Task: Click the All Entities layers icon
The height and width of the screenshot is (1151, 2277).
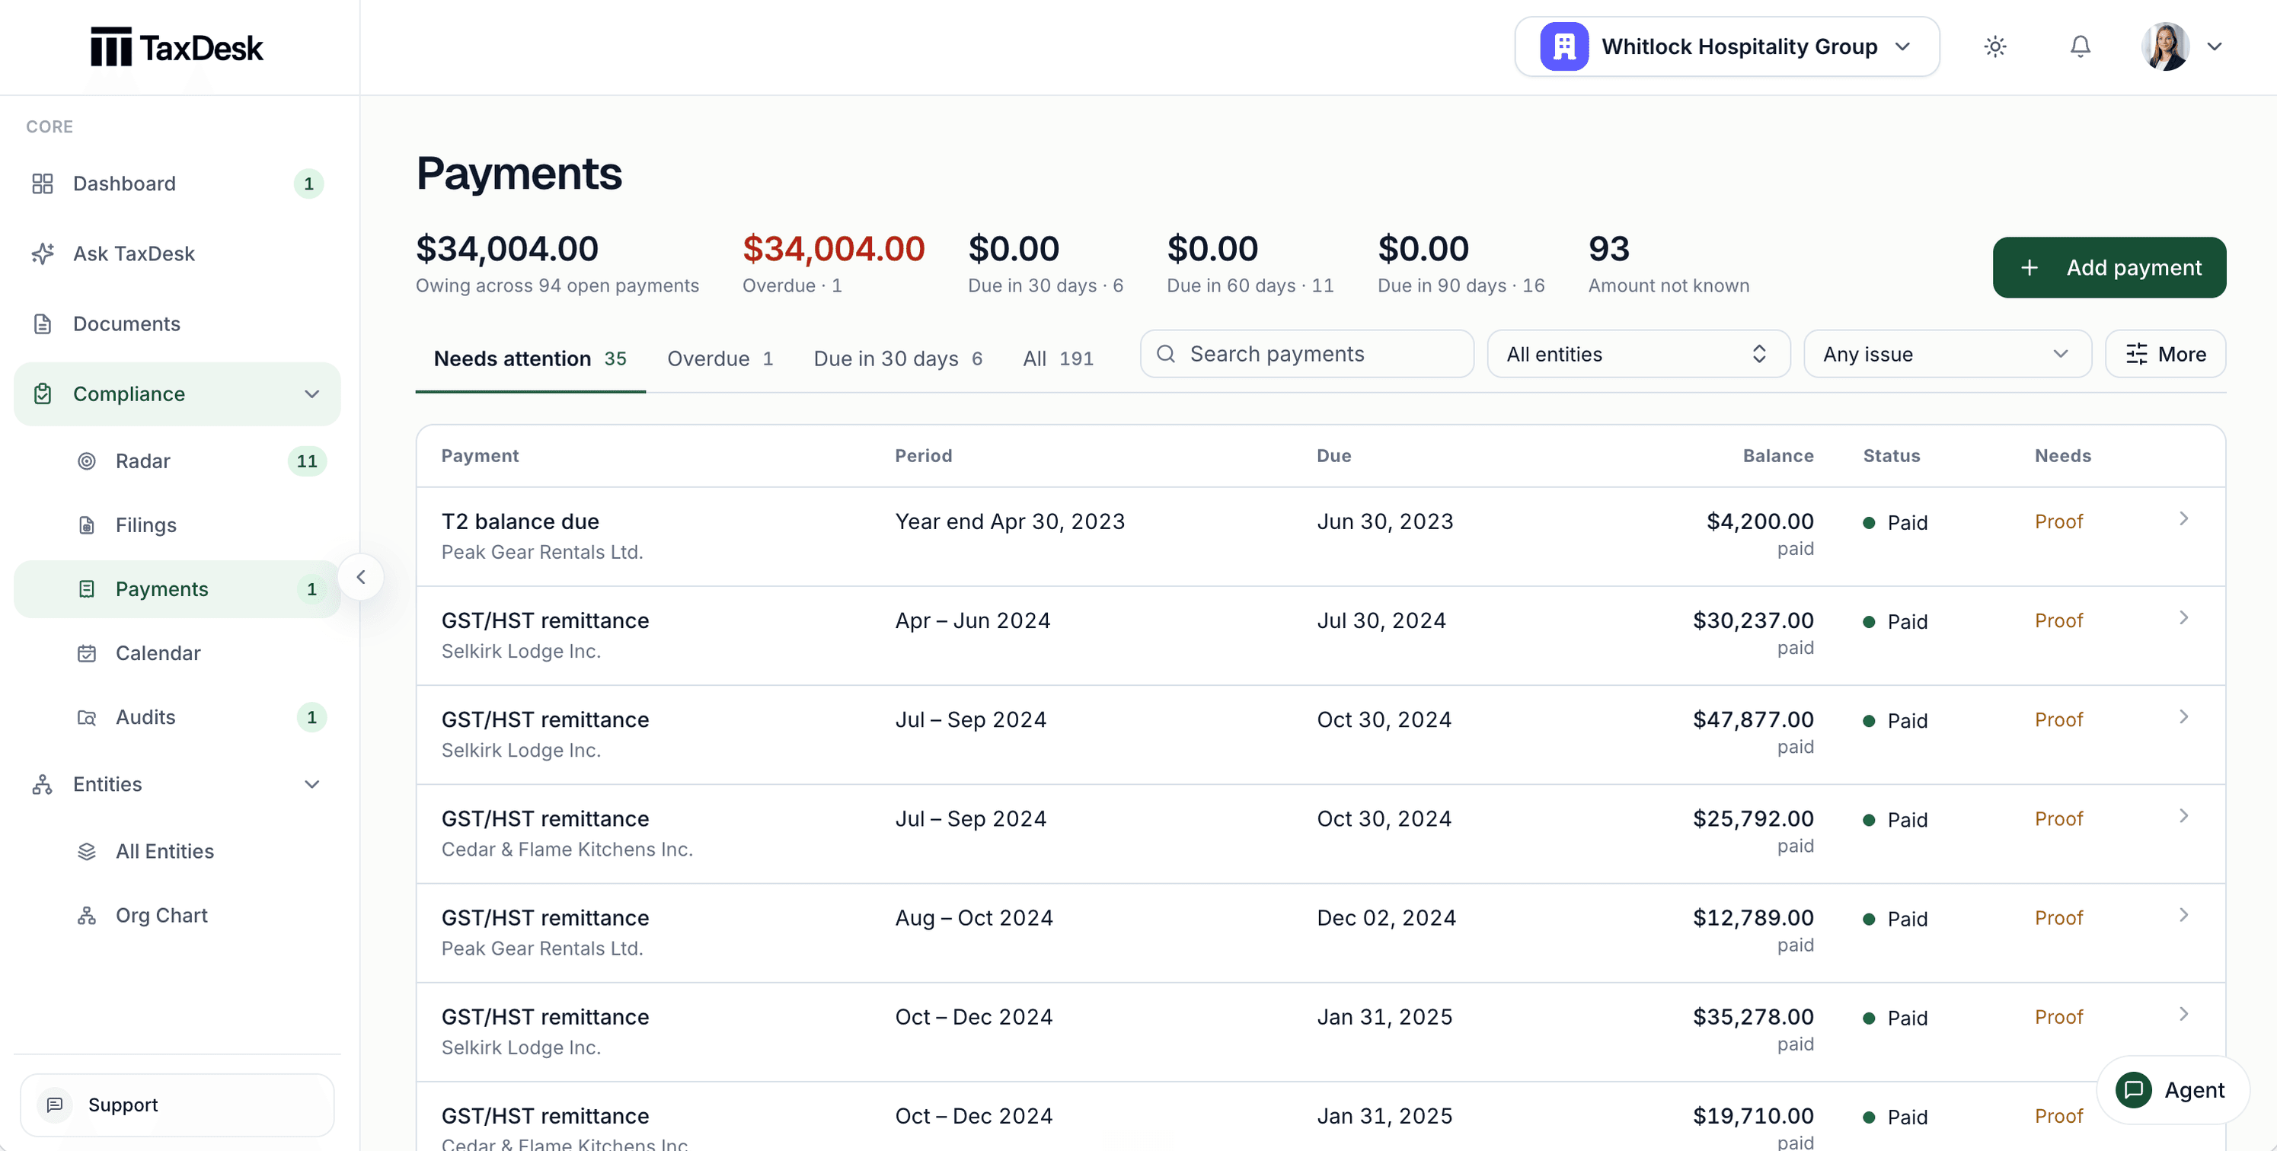Action: click(x=87, y=852)
